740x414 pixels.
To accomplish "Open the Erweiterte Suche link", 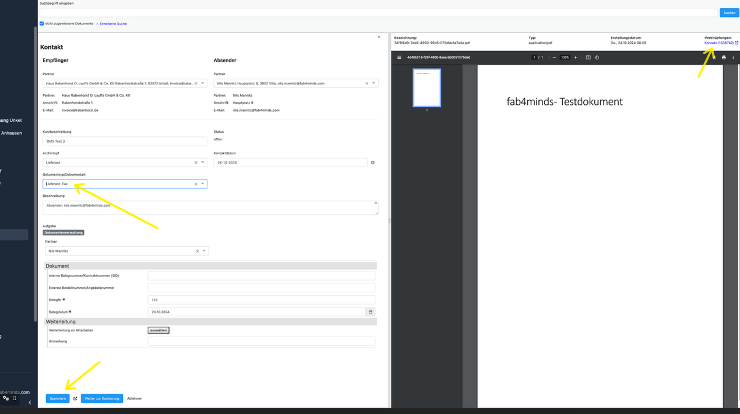I will (113, 24).
